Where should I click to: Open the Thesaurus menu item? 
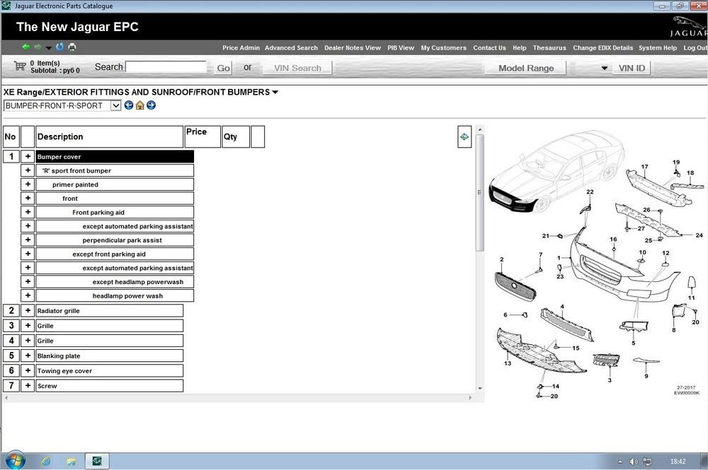pos(549,48)
